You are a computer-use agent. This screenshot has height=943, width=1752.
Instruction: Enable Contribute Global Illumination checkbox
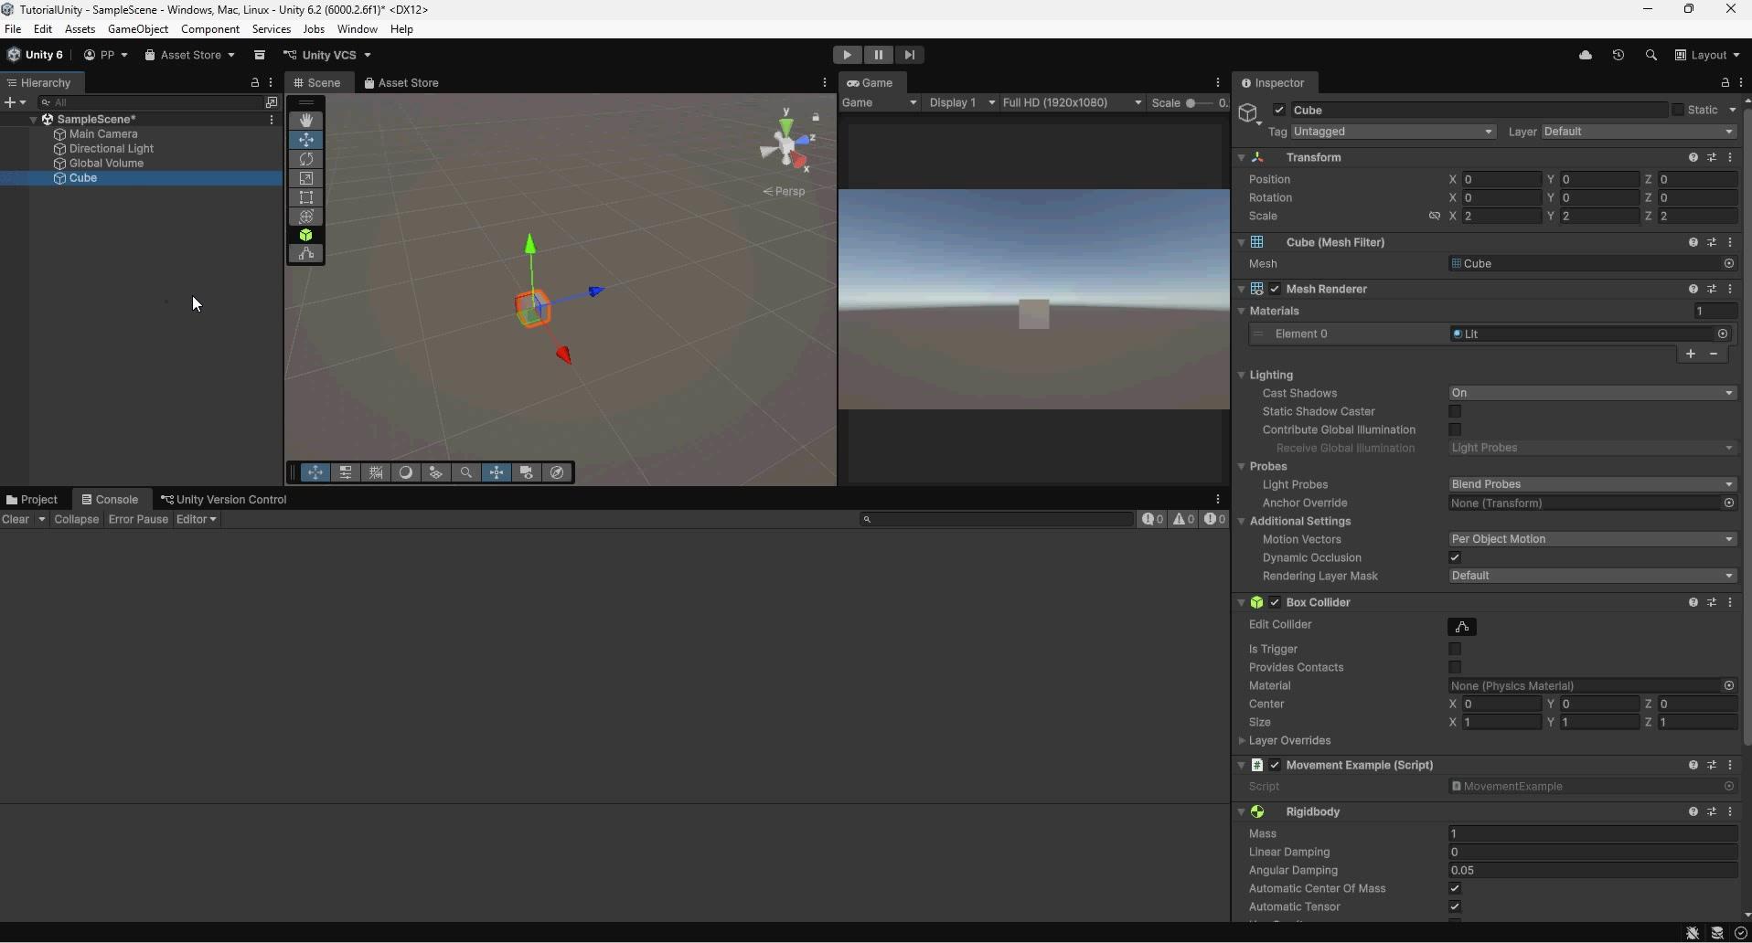pyautogui.click(x=1455, y=430)
